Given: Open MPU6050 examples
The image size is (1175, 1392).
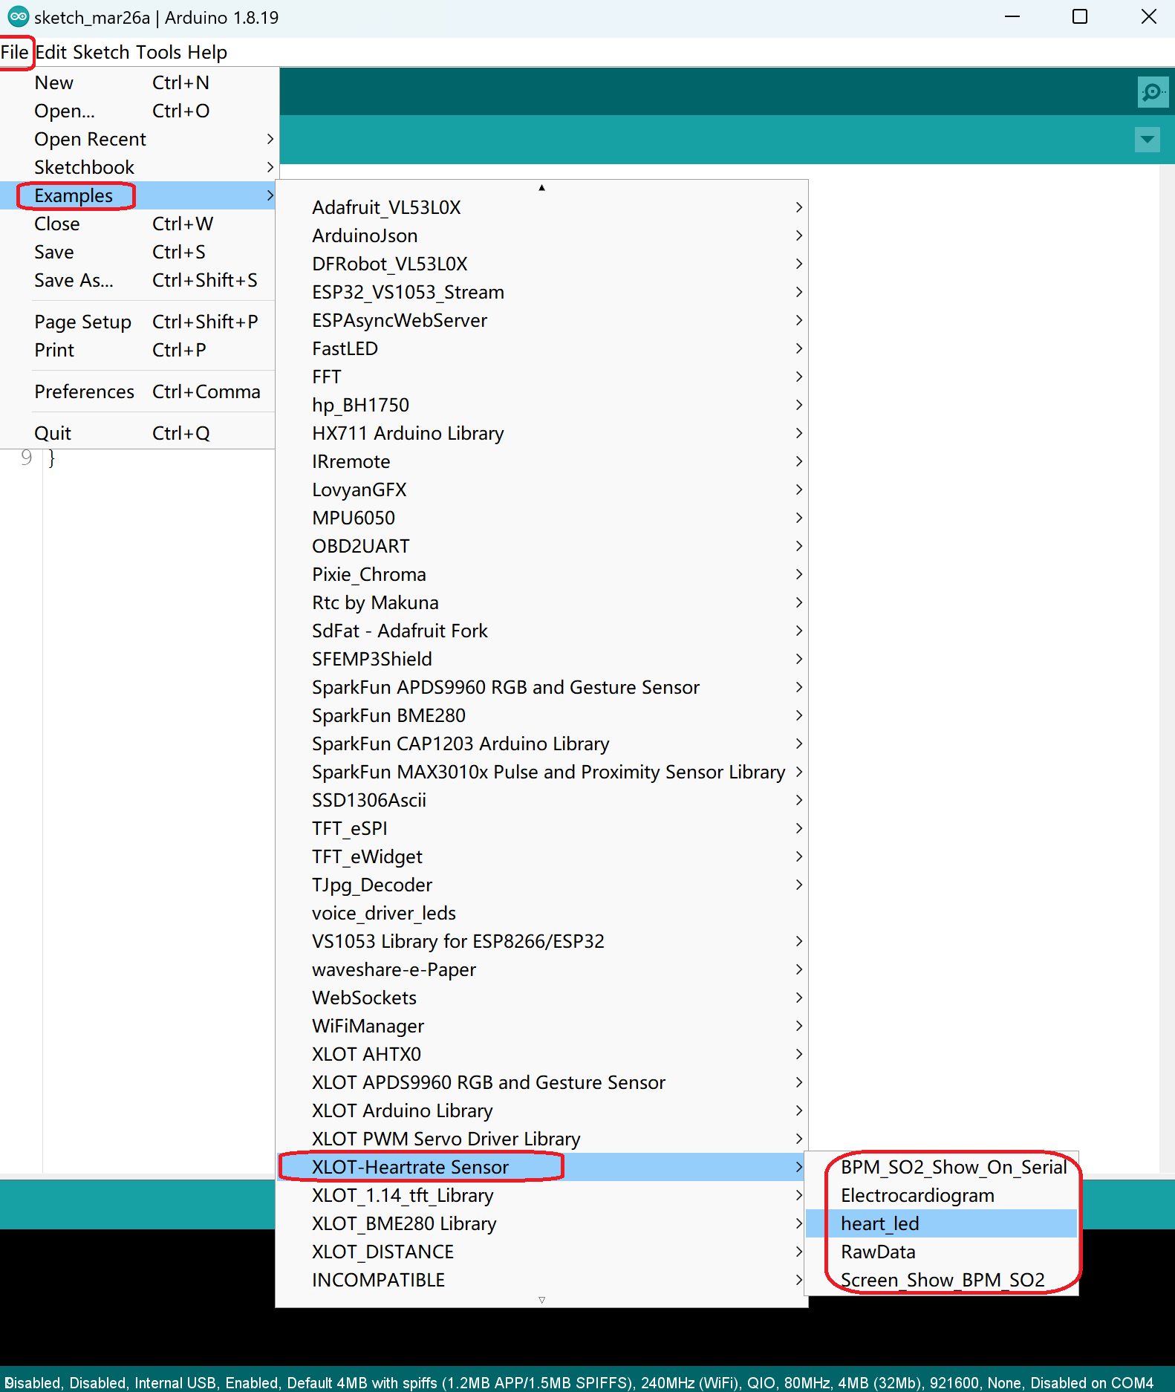Looking at the screenshot, I should point(541,518).
